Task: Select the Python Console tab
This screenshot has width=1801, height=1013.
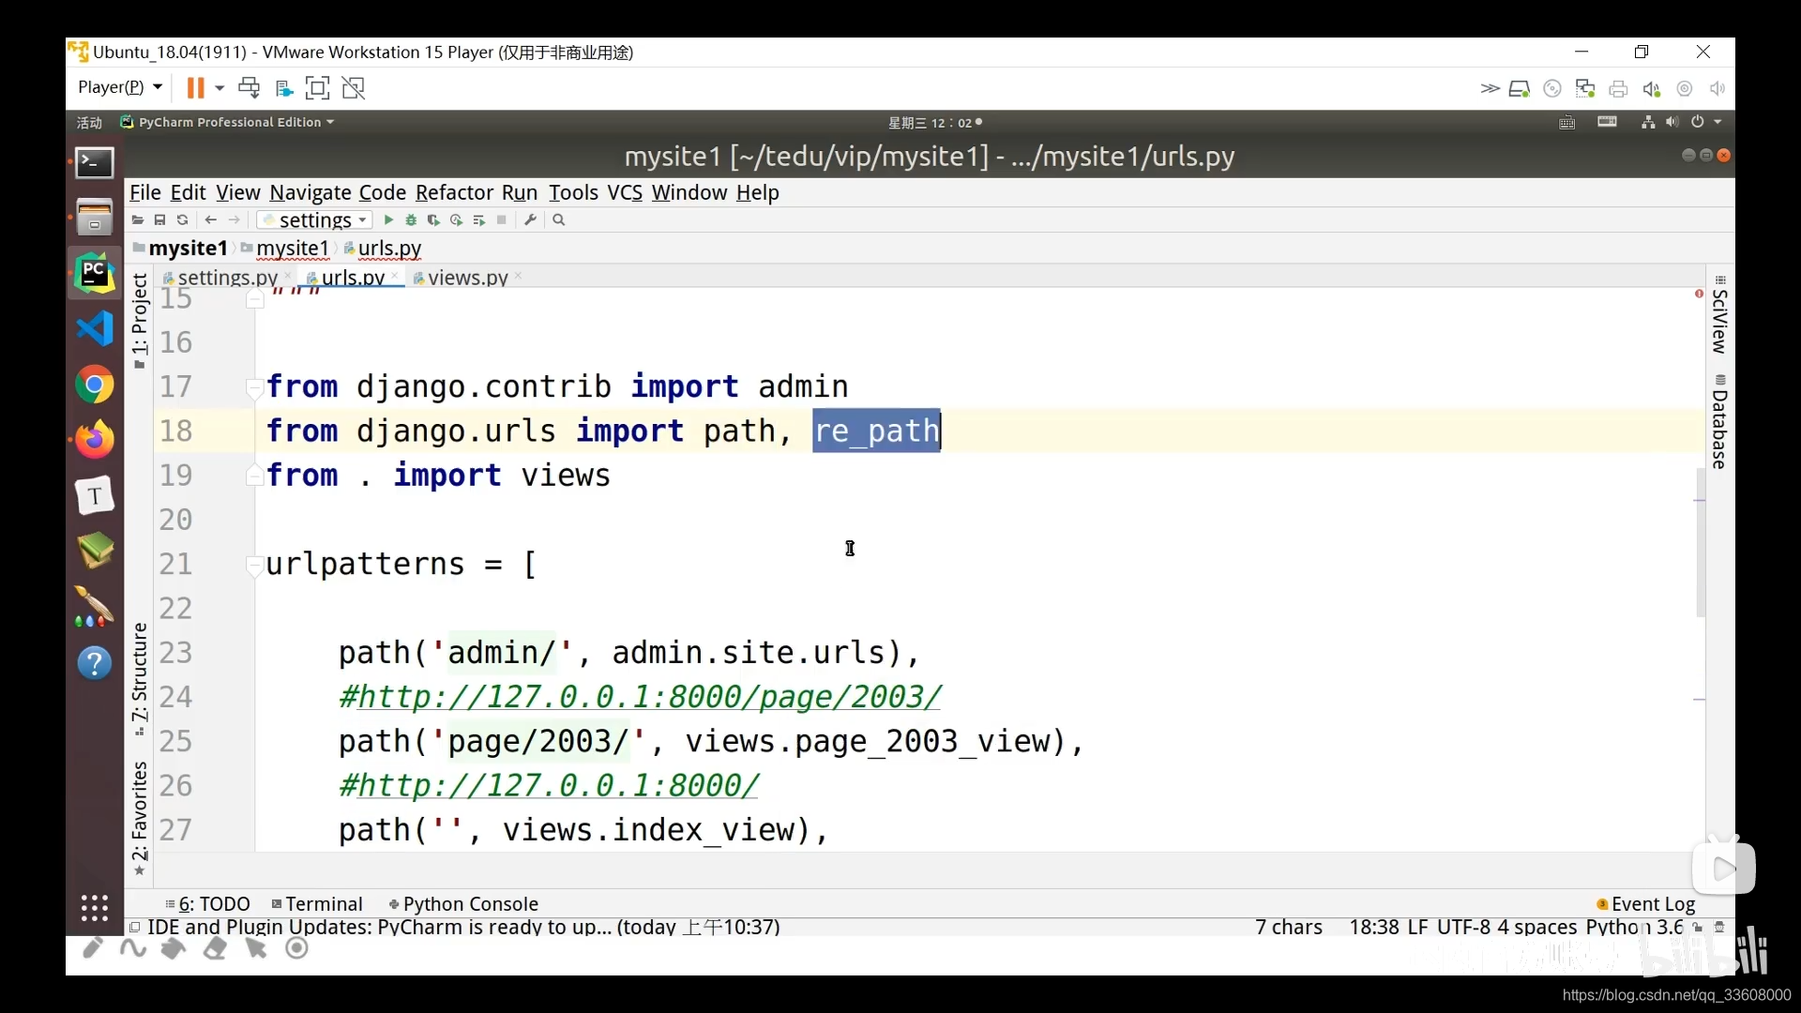Action: 470,904
